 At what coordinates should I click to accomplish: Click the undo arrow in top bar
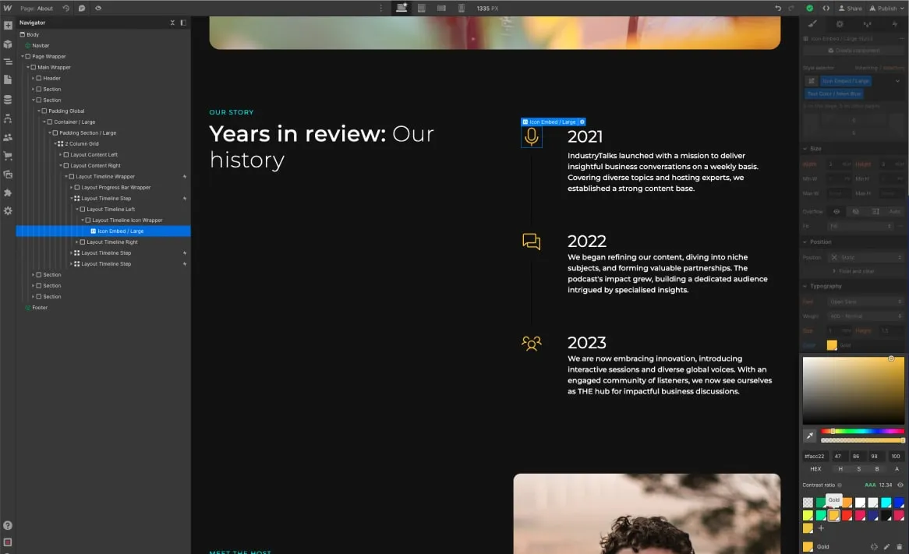[x=778, y=8]
